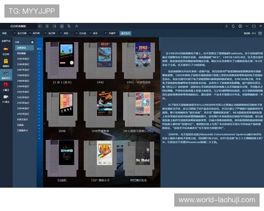
Task: Jump to letter Z in the alphabet index
Action: [39, 135]
